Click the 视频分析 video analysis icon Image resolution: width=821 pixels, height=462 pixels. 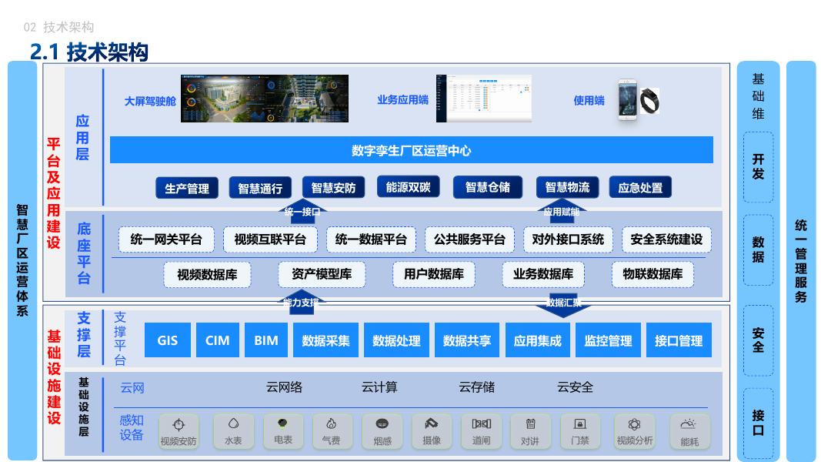point(635,432)
